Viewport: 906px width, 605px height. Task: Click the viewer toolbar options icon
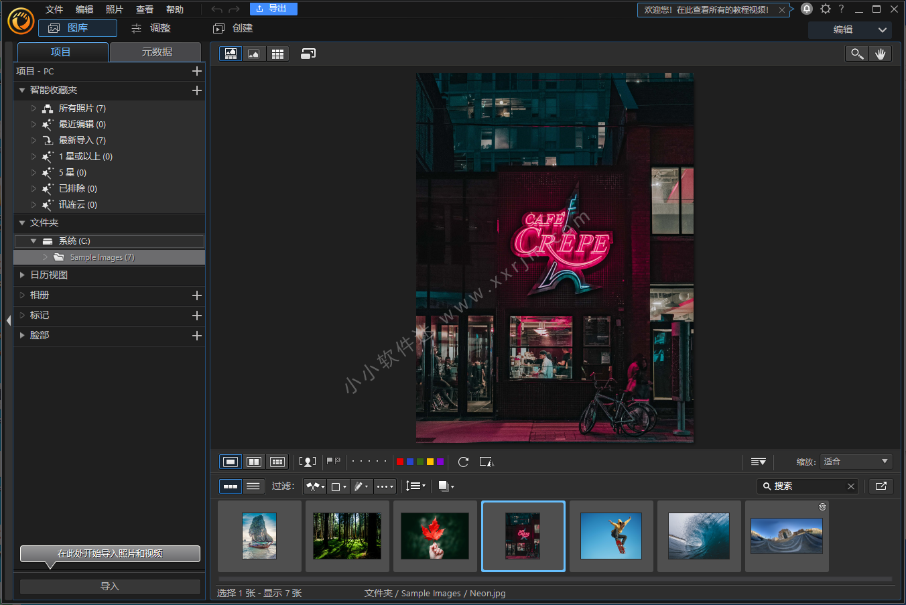tap(759, 462)
